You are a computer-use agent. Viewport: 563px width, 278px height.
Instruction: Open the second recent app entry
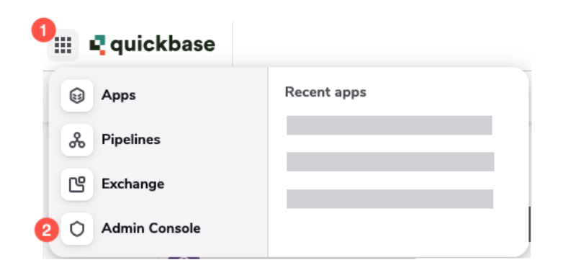(390, 161)
